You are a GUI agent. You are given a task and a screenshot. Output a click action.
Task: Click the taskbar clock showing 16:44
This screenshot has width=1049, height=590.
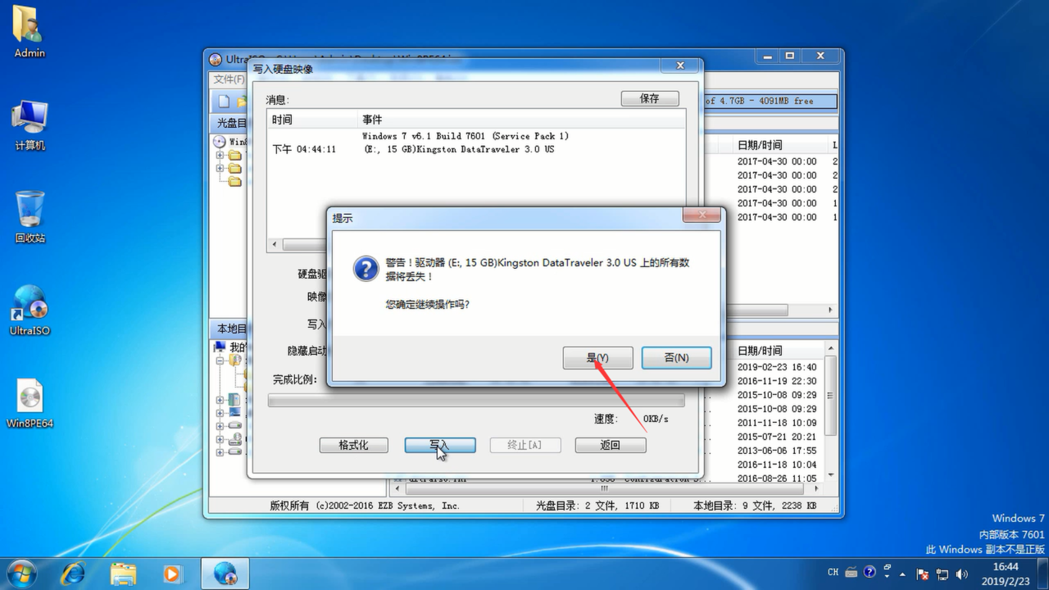pos(1006,573)
